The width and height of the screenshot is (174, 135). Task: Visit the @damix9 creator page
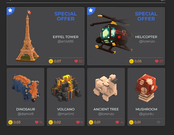point(25,114)
